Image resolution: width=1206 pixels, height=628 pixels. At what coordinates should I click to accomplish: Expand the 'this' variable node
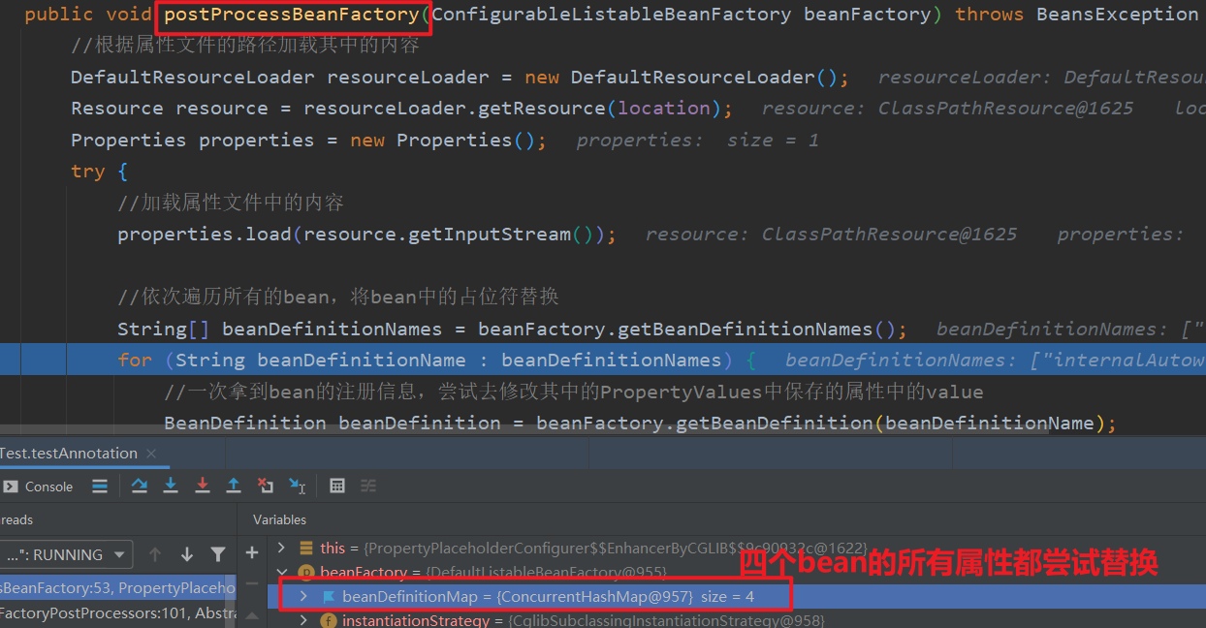[282, 548]
